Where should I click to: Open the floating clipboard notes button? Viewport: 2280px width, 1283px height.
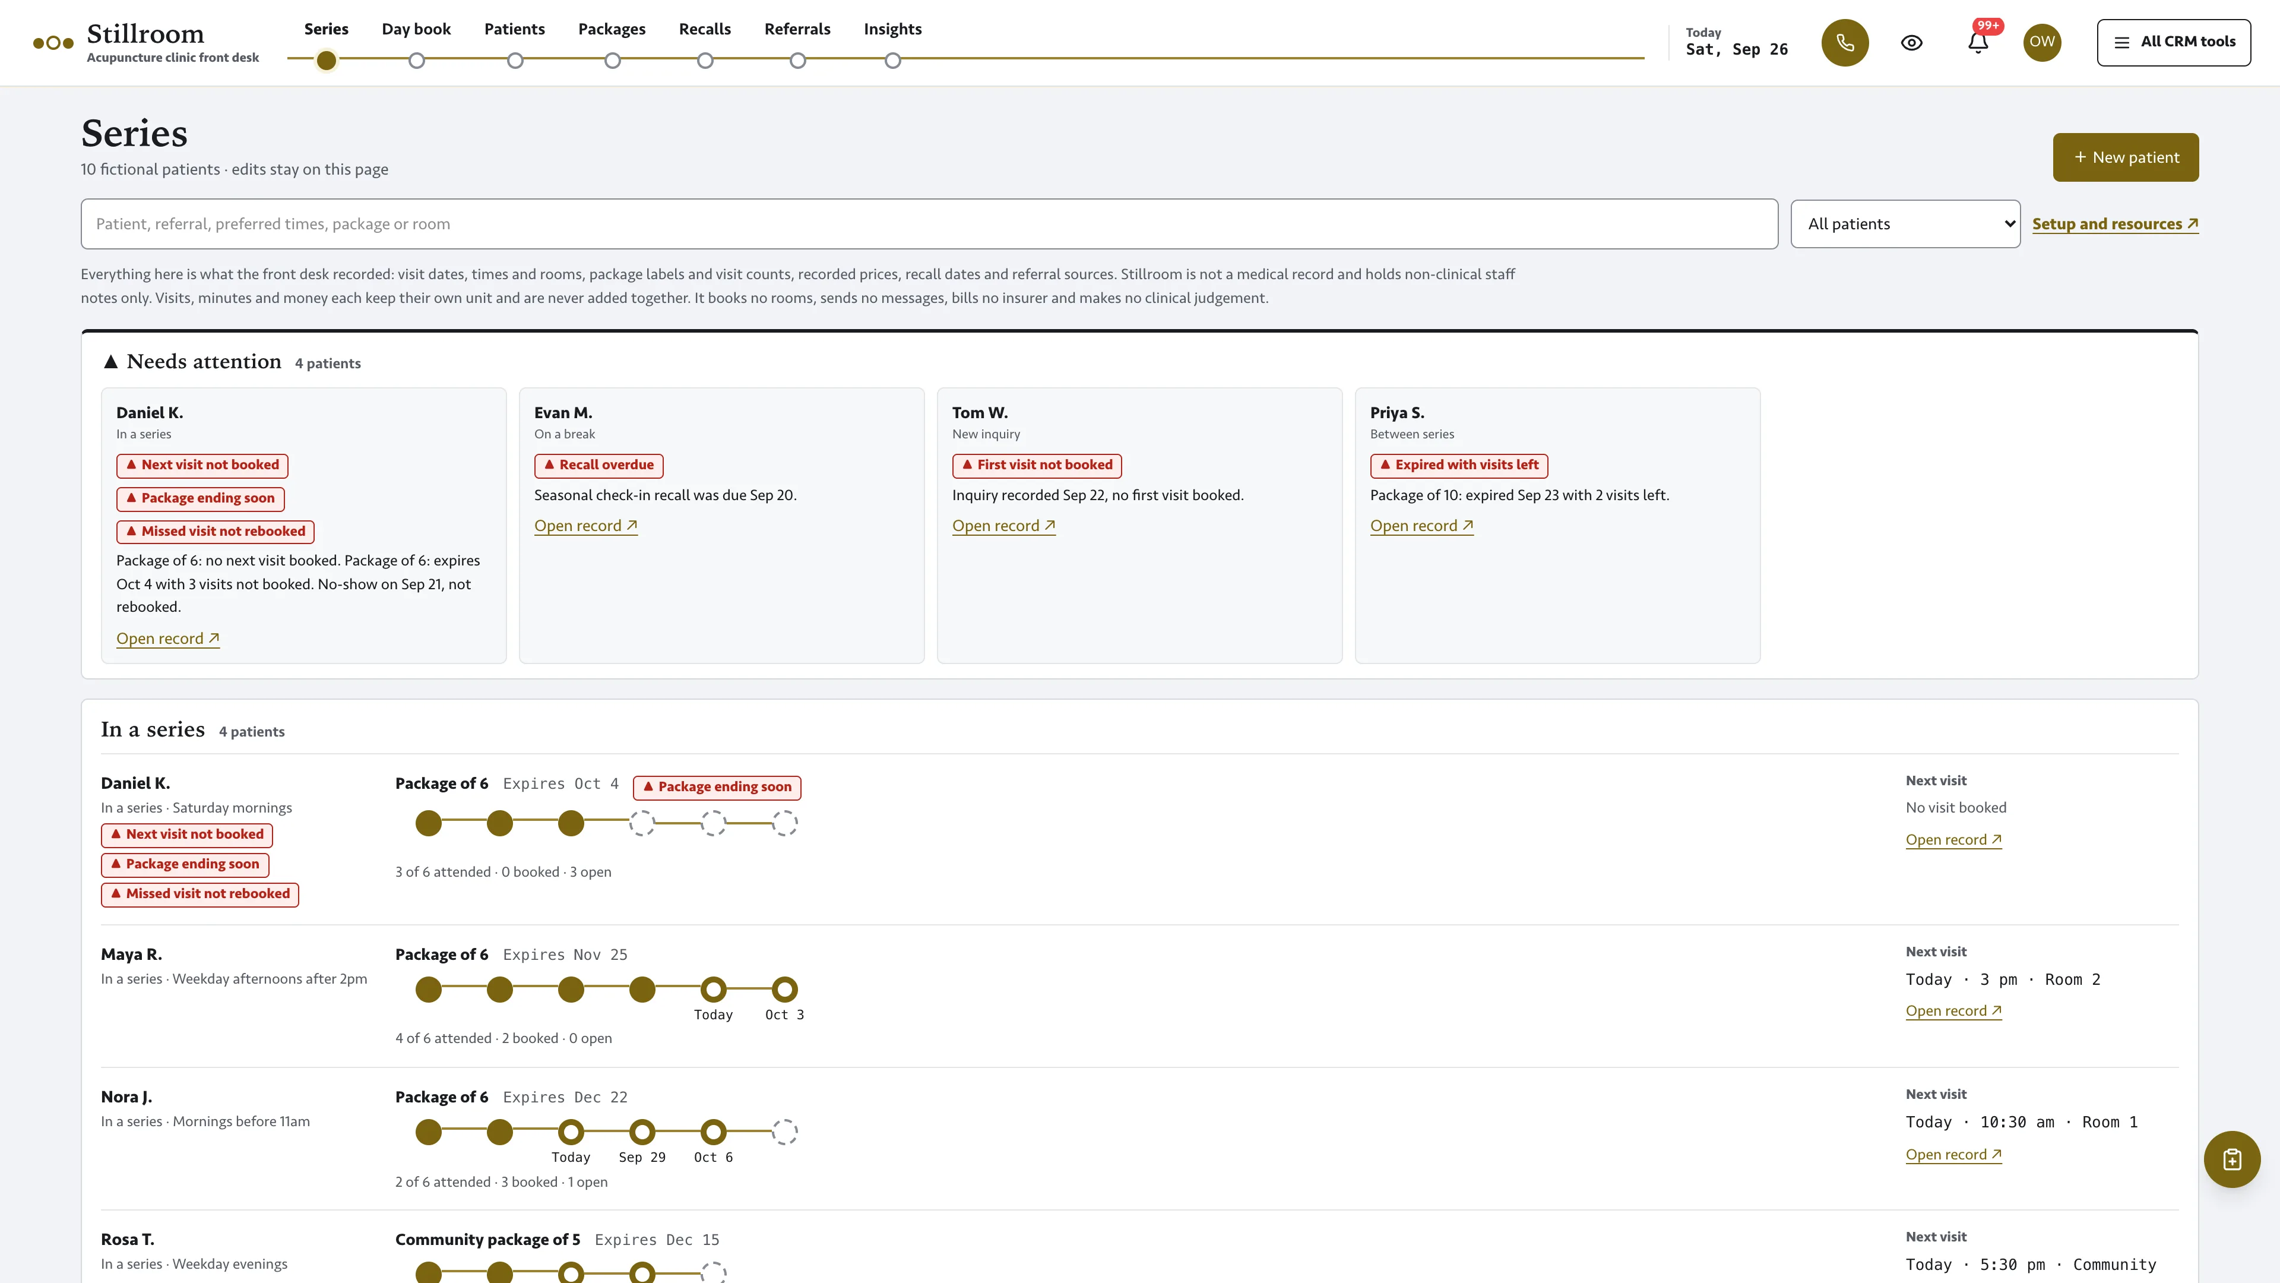(x=2231, y=1159)
